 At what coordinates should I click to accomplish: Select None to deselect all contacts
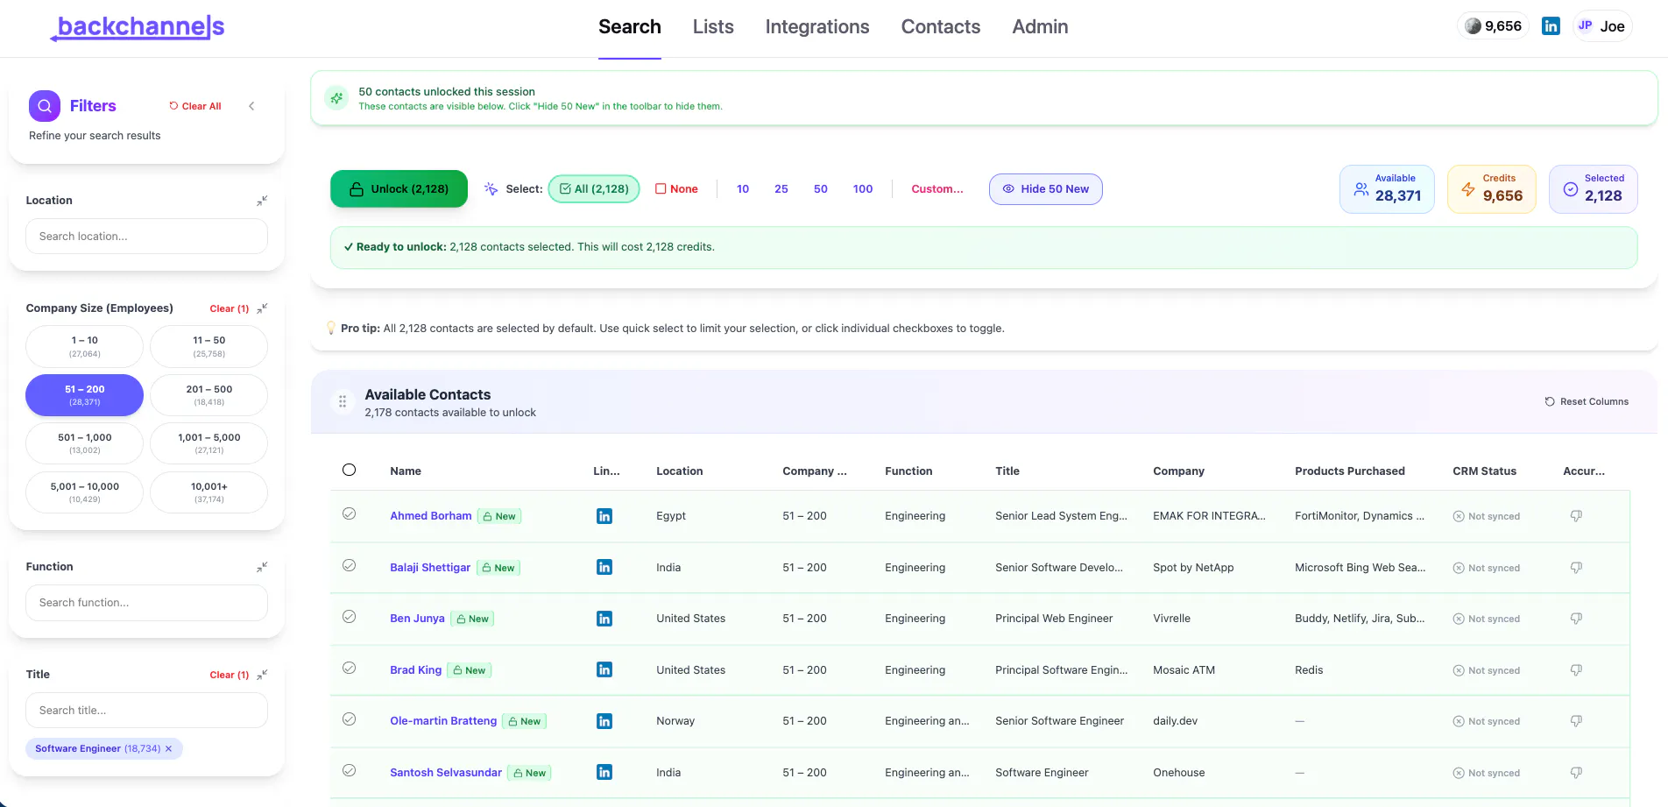click(676, 189)
